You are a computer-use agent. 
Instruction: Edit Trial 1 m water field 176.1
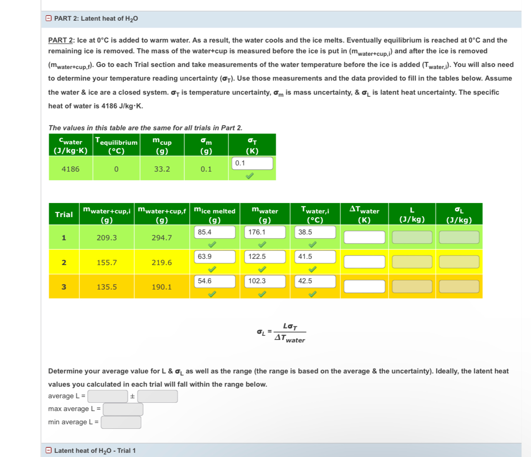(265, 232)
